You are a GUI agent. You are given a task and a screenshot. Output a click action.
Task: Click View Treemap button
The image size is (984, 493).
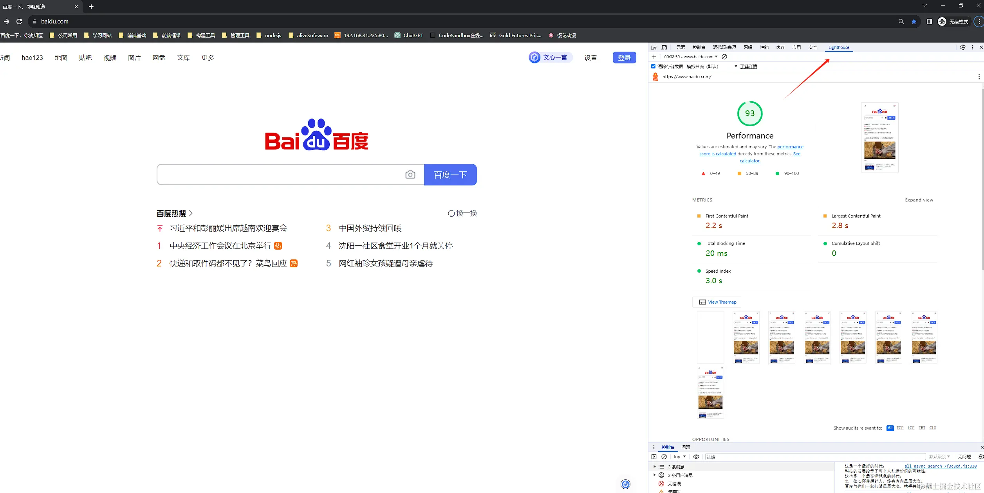coord(717,302)
